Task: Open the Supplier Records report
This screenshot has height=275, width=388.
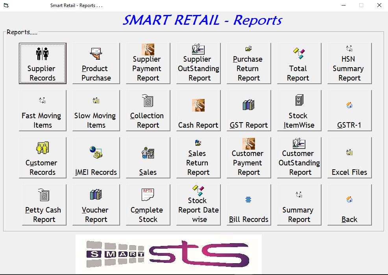Action: [42, 64]
